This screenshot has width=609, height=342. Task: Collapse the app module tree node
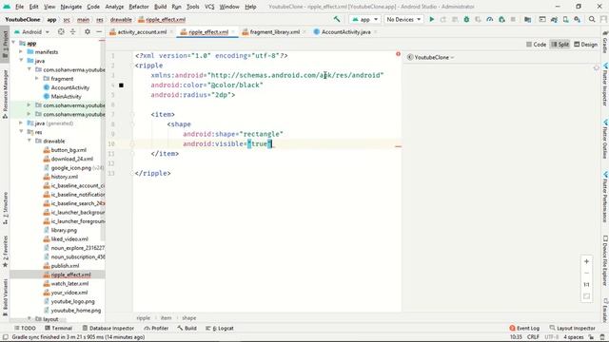pyautogui.click(x=14, y=43)
